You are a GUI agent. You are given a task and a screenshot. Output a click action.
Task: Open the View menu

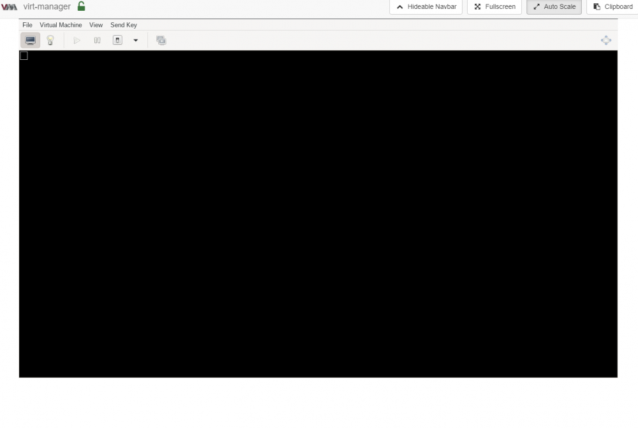pos(96,25)
